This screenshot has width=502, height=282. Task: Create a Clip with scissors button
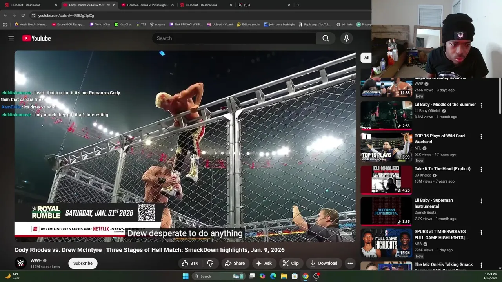coord(291,263)
